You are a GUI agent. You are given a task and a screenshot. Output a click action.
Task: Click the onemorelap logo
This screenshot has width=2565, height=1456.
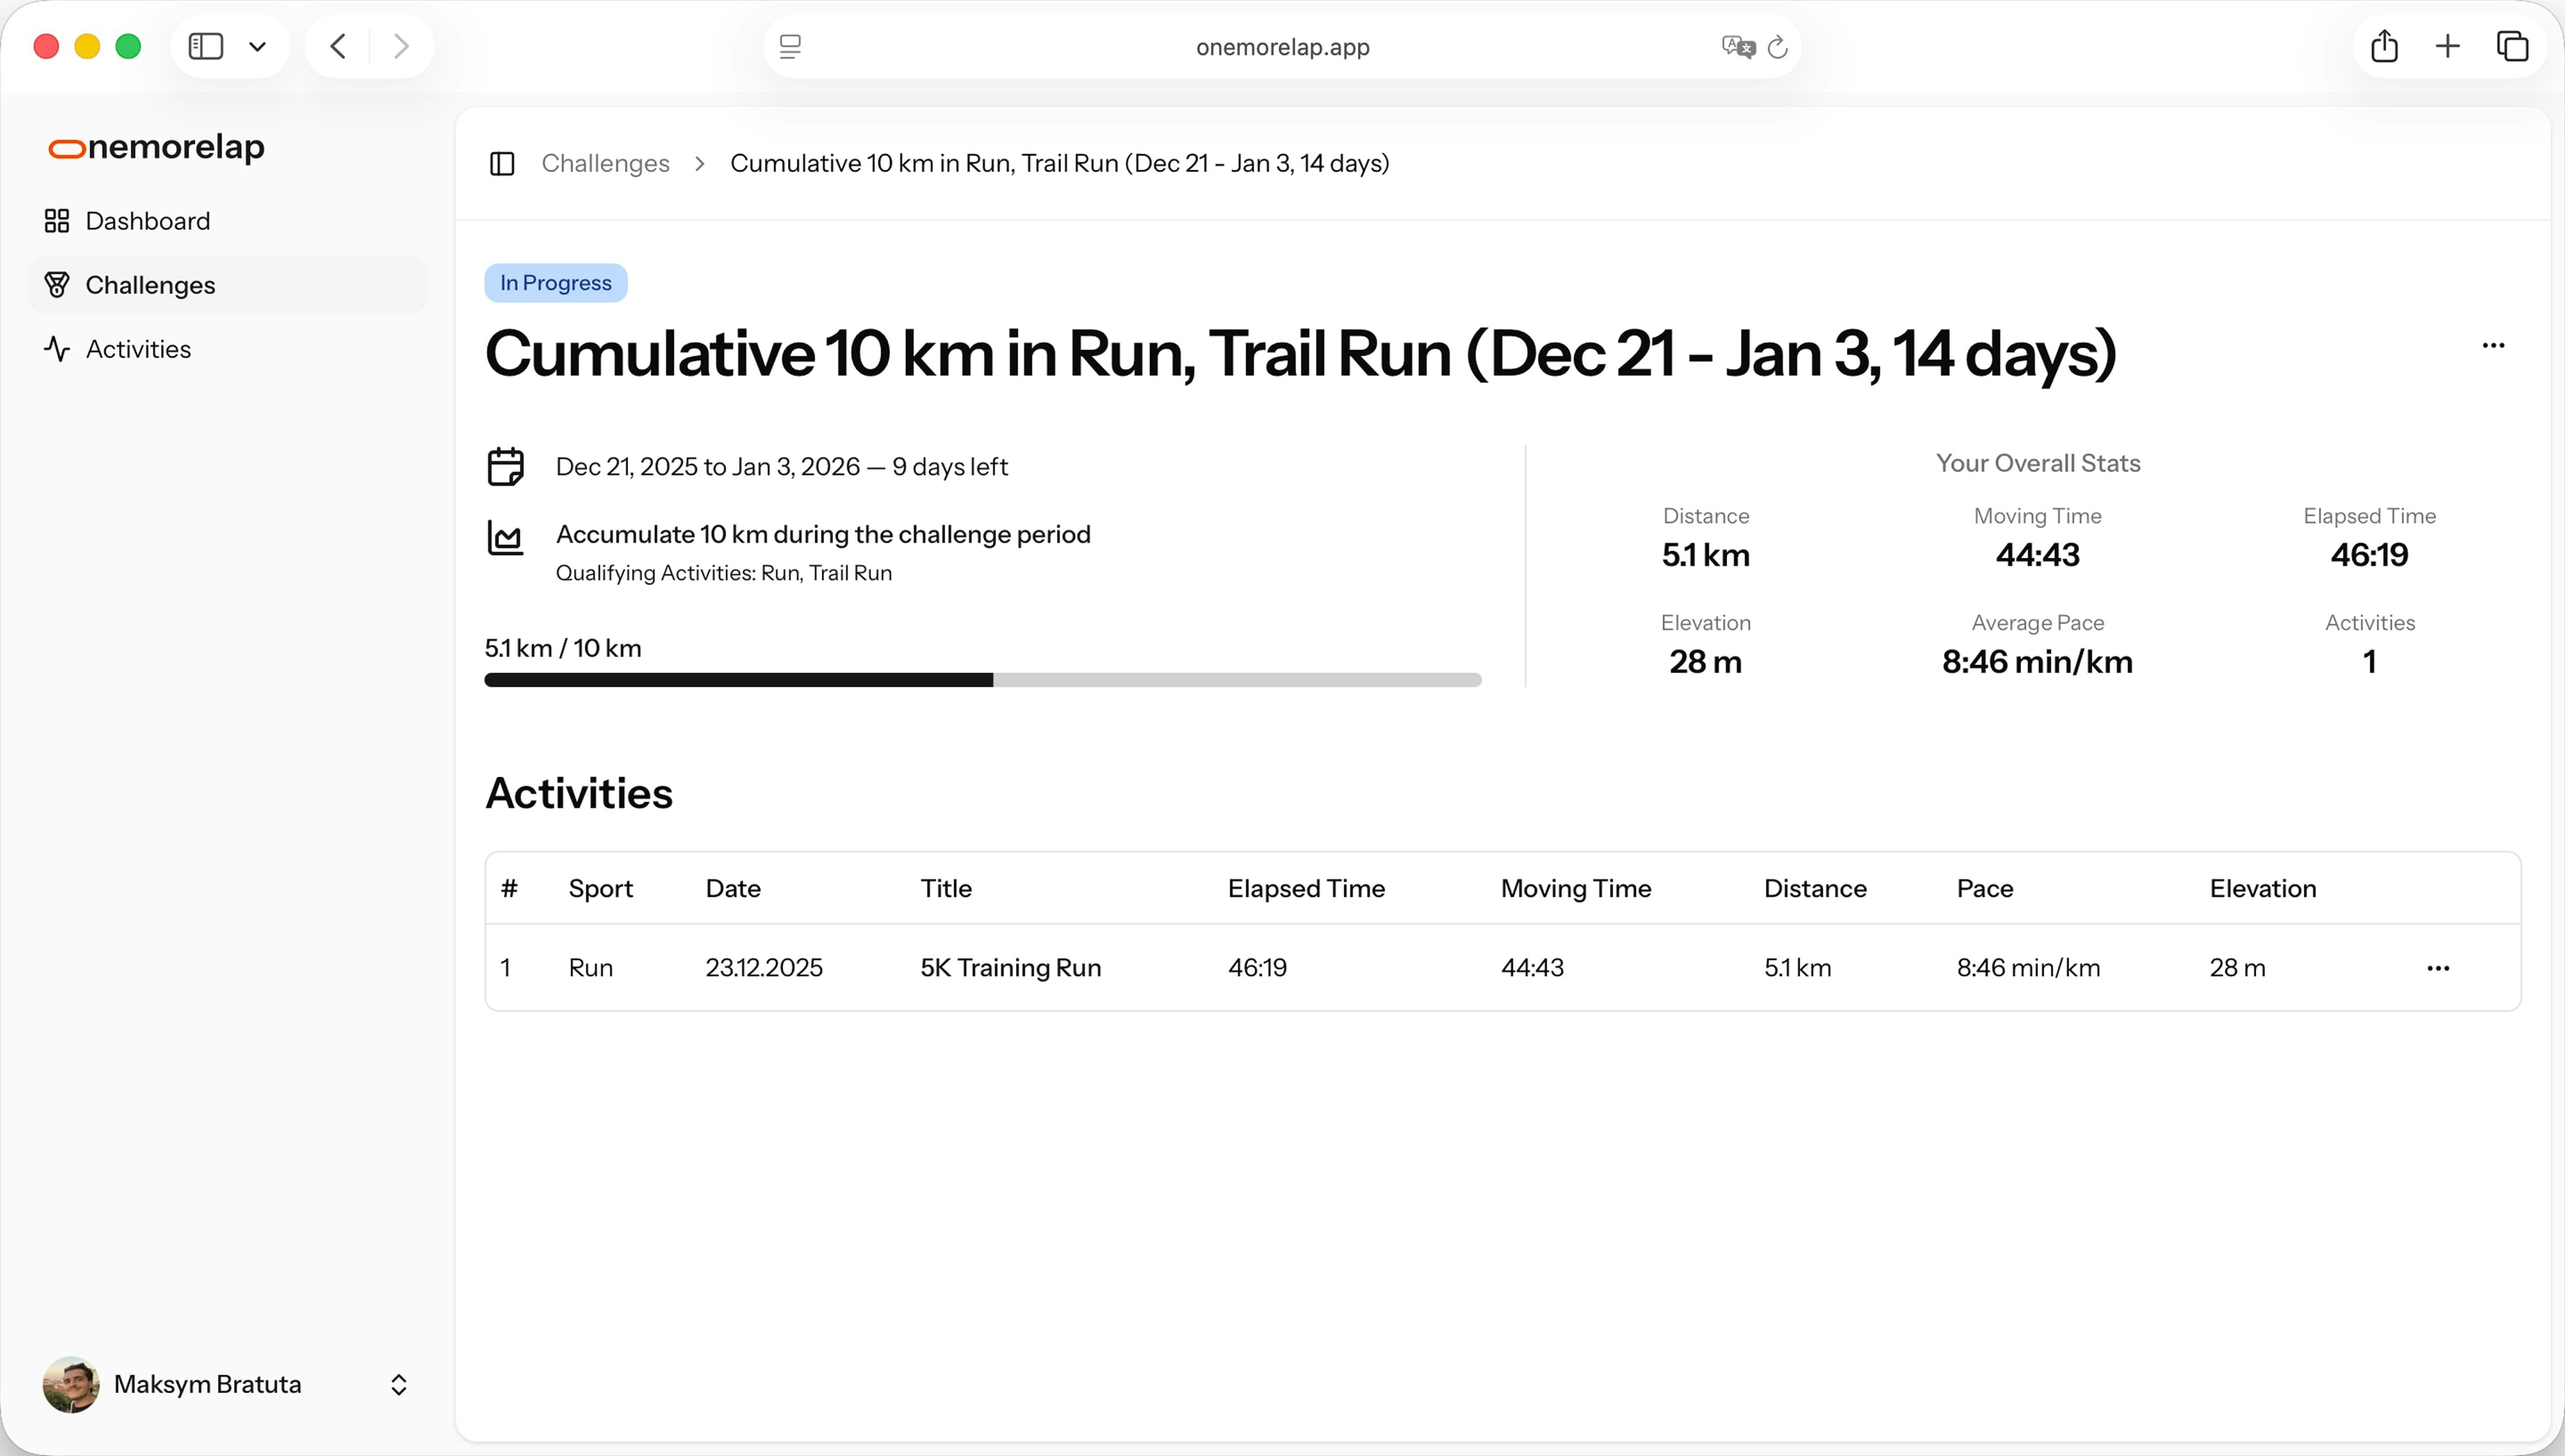click(x=156, y=148)
